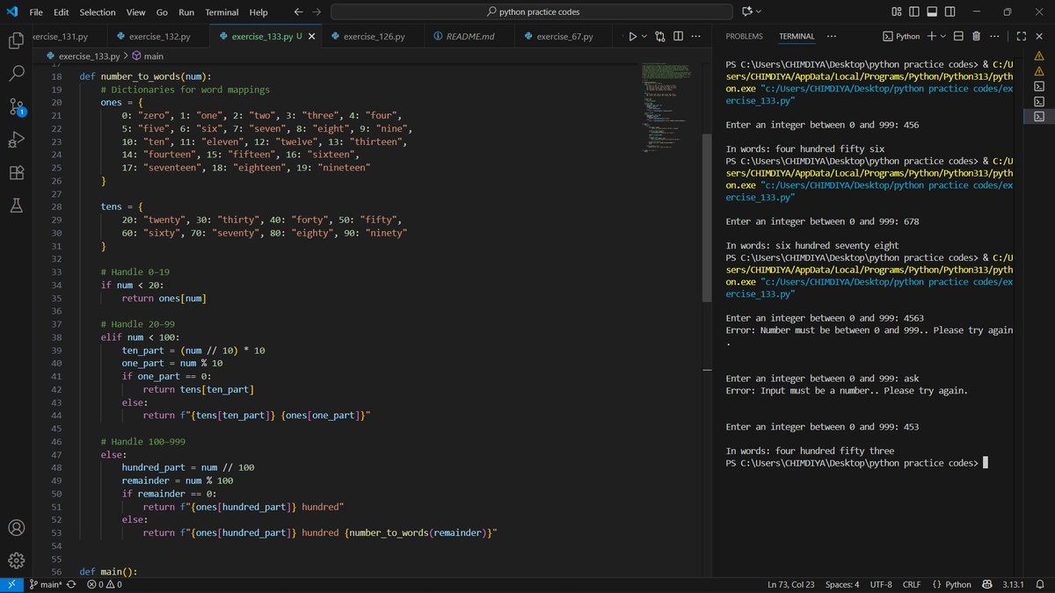The width and height of the screenshot is (1055, 593).
Task: Expand the Copilot chat dropdown arrow
Action: tap(759, 12)
